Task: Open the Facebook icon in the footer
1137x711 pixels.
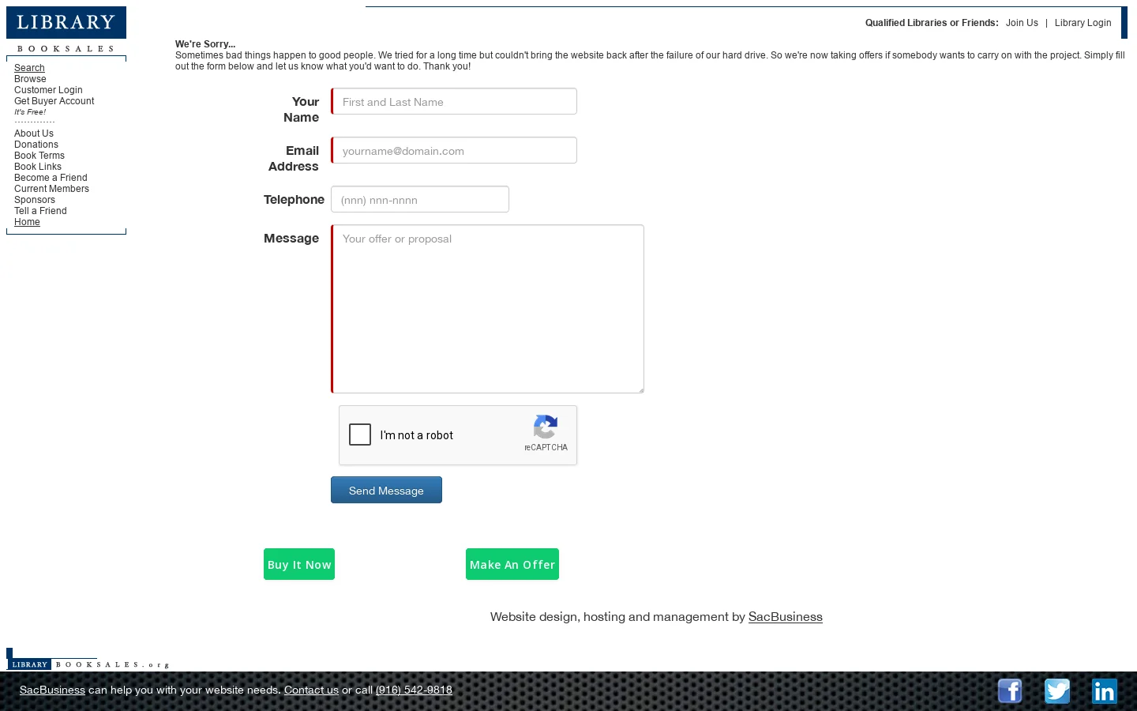Action: click(1010, 691)
